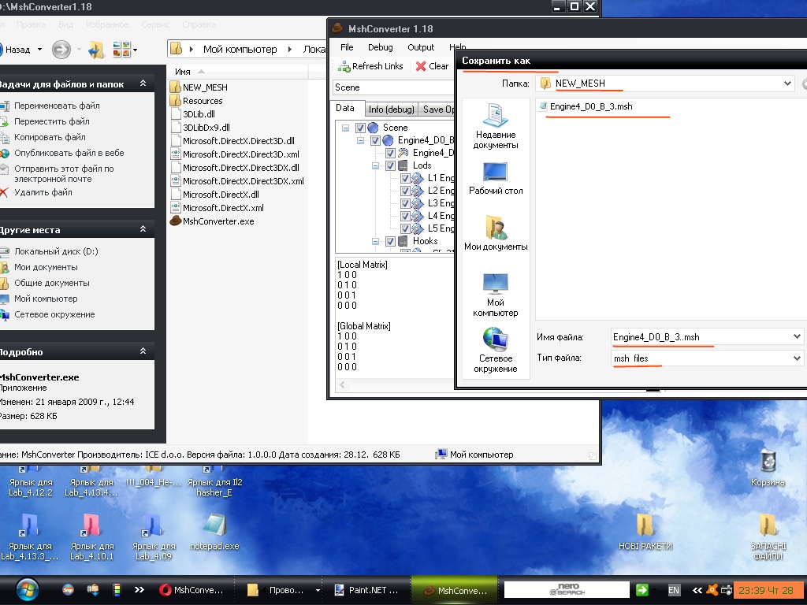Switch to Paint.NET taskbar button
The width and height of the screenshot is (807, 605).
click(366, 590)
